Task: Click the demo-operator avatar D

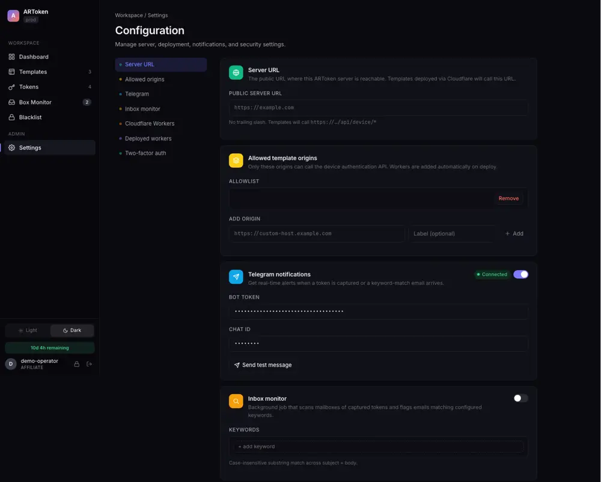Action: [11, 364]
